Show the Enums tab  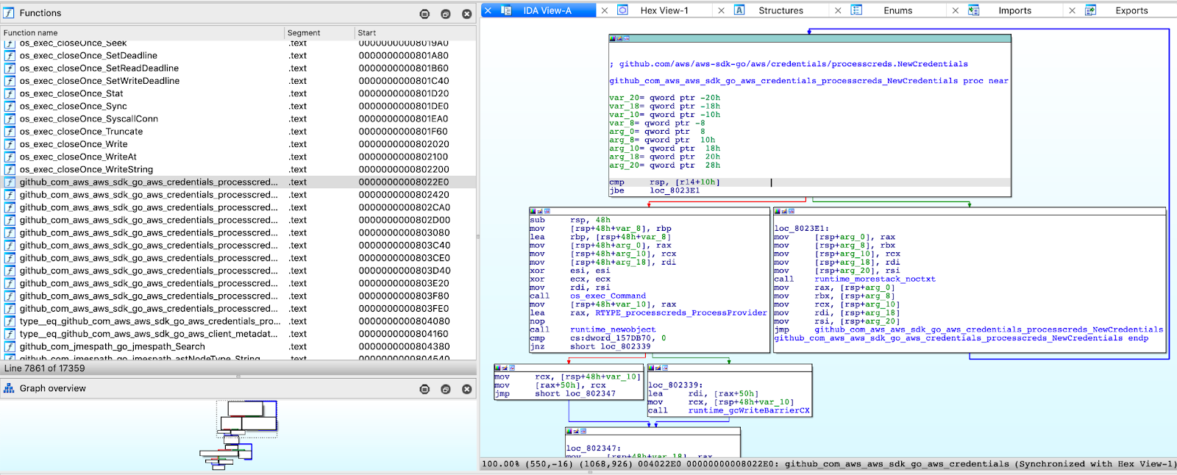(897, 10)
